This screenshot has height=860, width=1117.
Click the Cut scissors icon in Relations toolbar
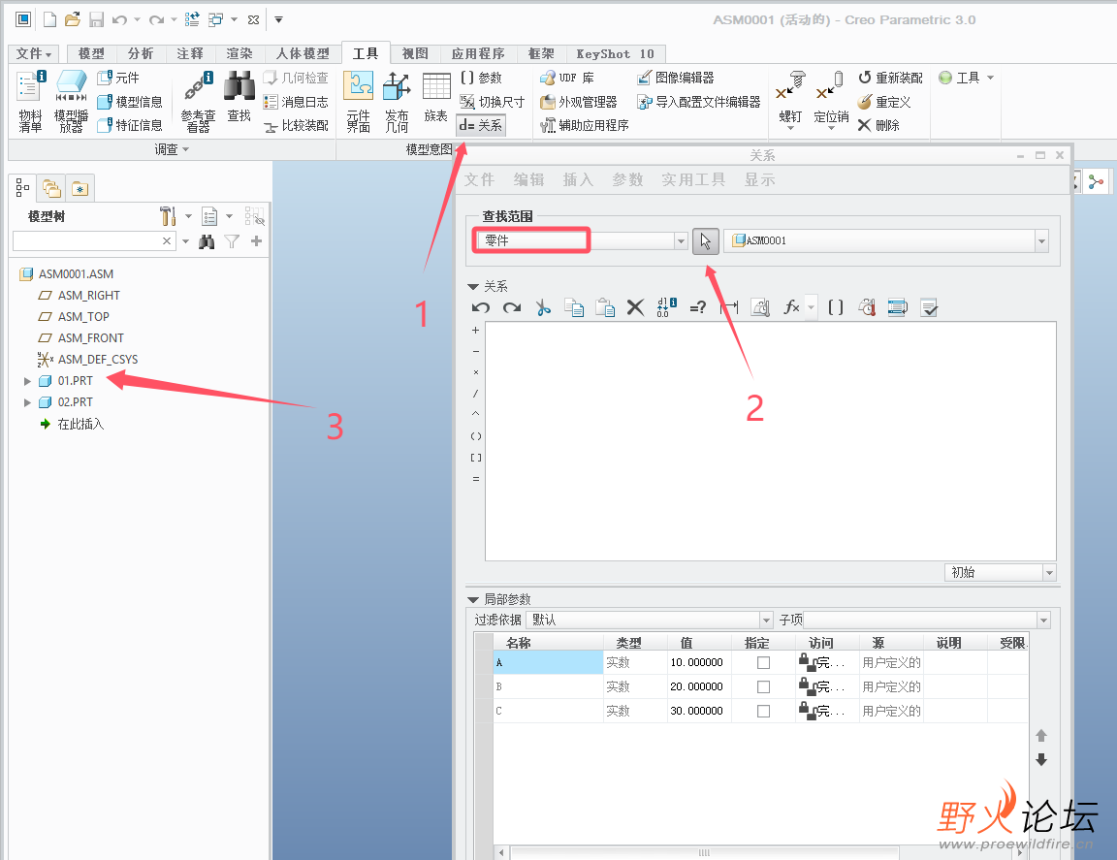coord(543,307)
